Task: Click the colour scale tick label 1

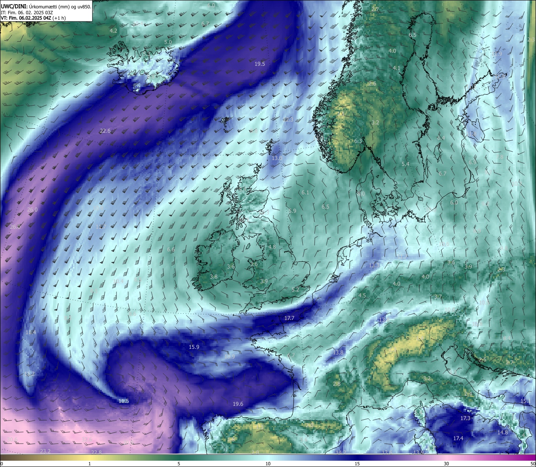Action: click(90, 464)
